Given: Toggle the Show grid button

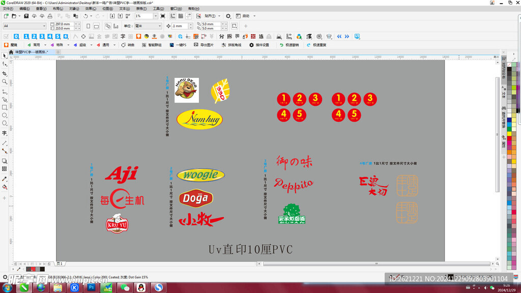Looking at the screenshot, I should [181, 16].
